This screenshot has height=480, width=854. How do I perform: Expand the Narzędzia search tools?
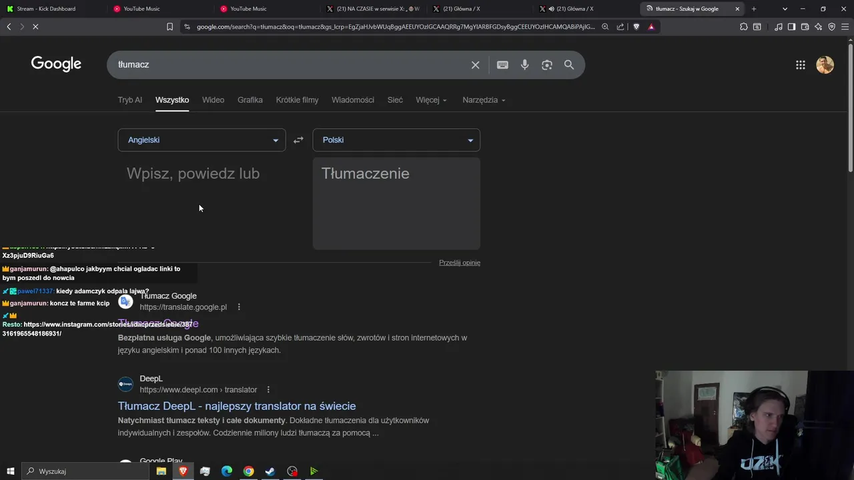point(484,100)
